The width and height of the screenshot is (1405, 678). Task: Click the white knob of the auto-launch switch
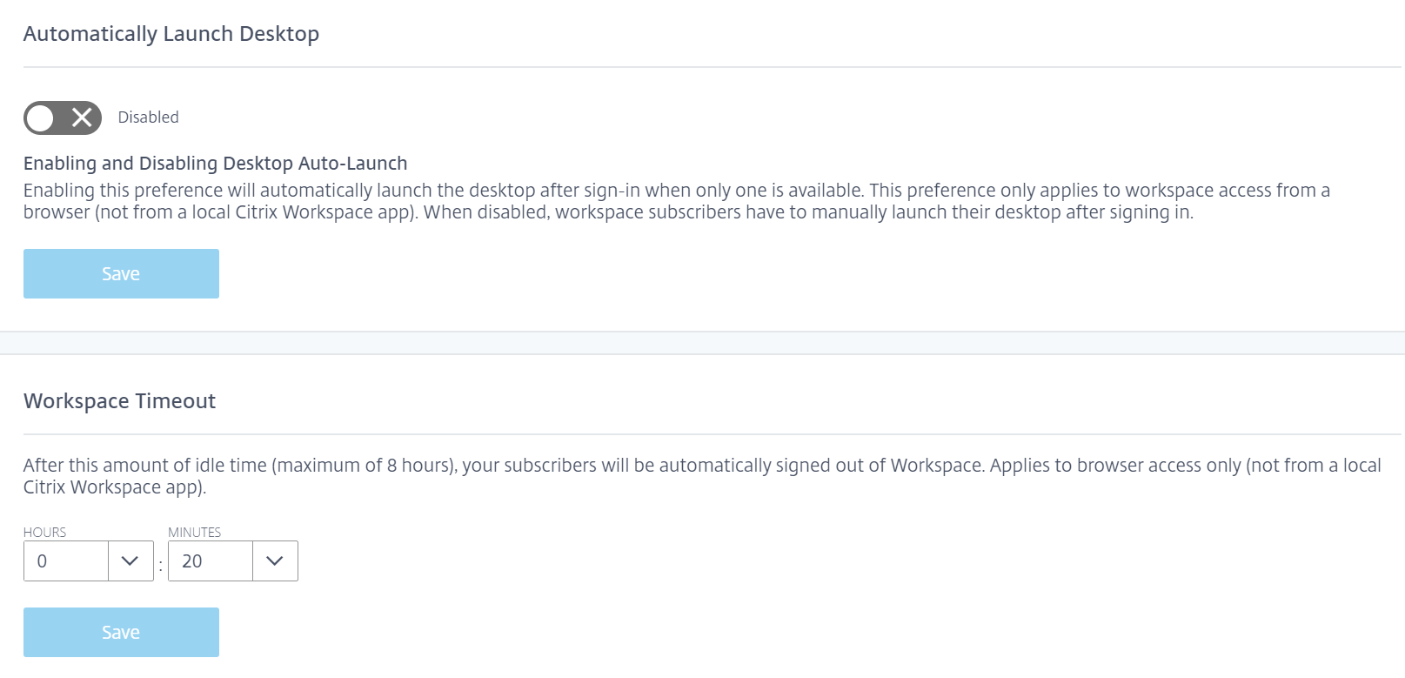pos(41,117)
